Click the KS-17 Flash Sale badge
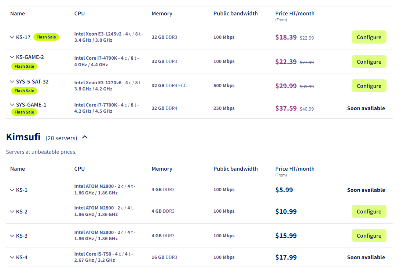This screenshot has height=275, width=403. tap(46, 37)
